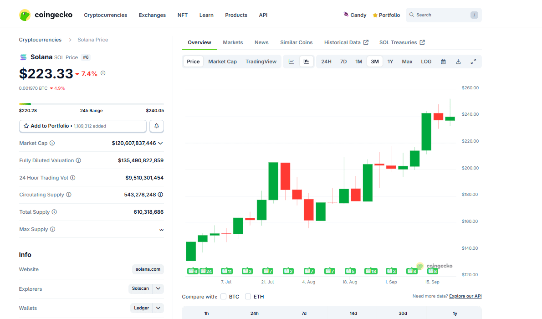The image size is (542, 319).
Task: Click the news marker labeled 2
Action: click(288, 271)
